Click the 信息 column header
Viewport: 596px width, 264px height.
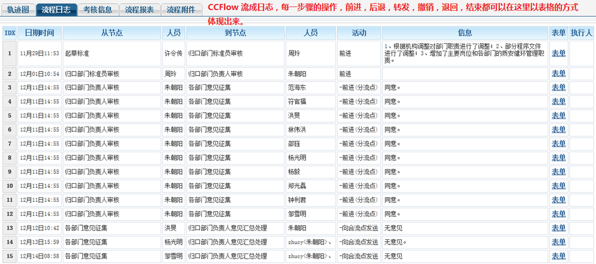click(x=465, y=33)
